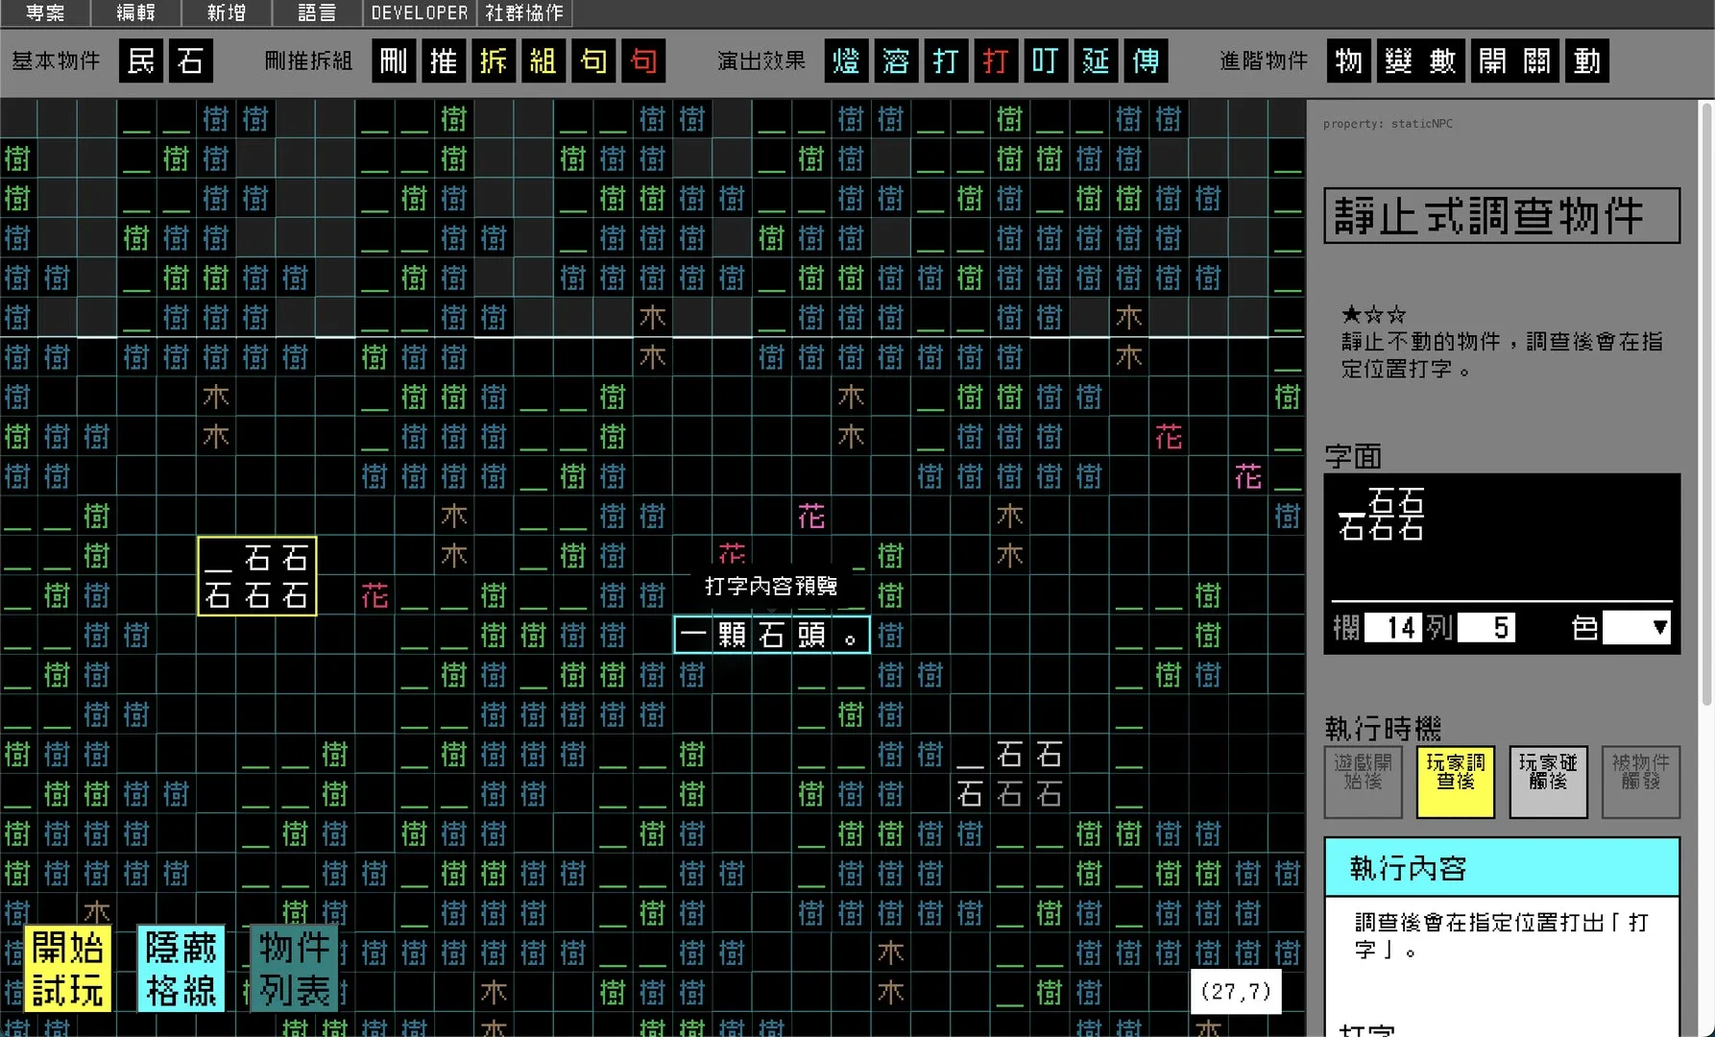1715x1037 pixels.
Task: Open the 語言 menu
Action: [x=316, y=12]
